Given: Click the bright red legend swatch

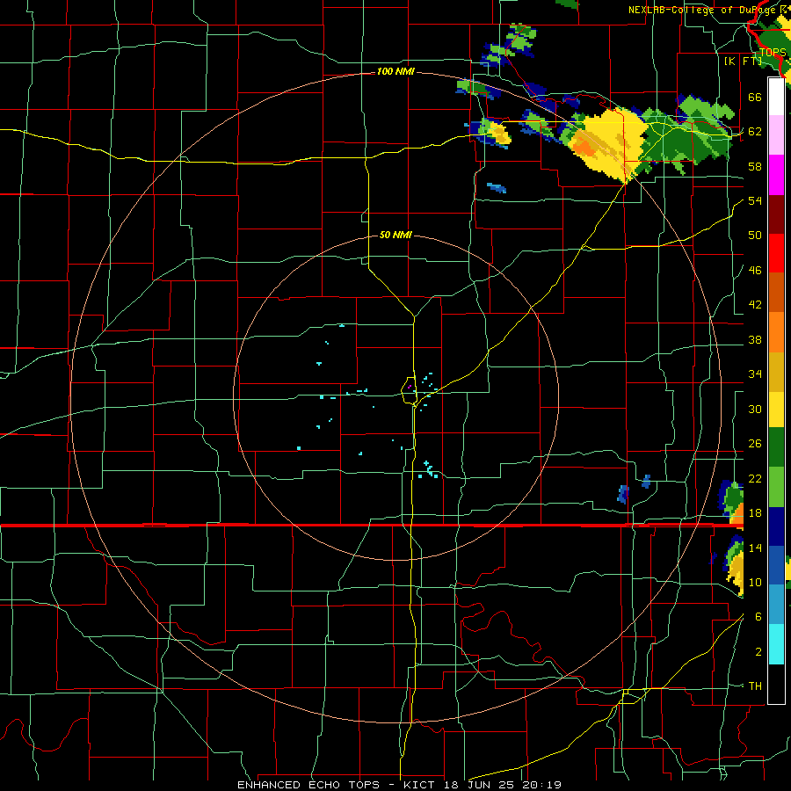Looking at the screenshot, I should click(x=776, y=253).
